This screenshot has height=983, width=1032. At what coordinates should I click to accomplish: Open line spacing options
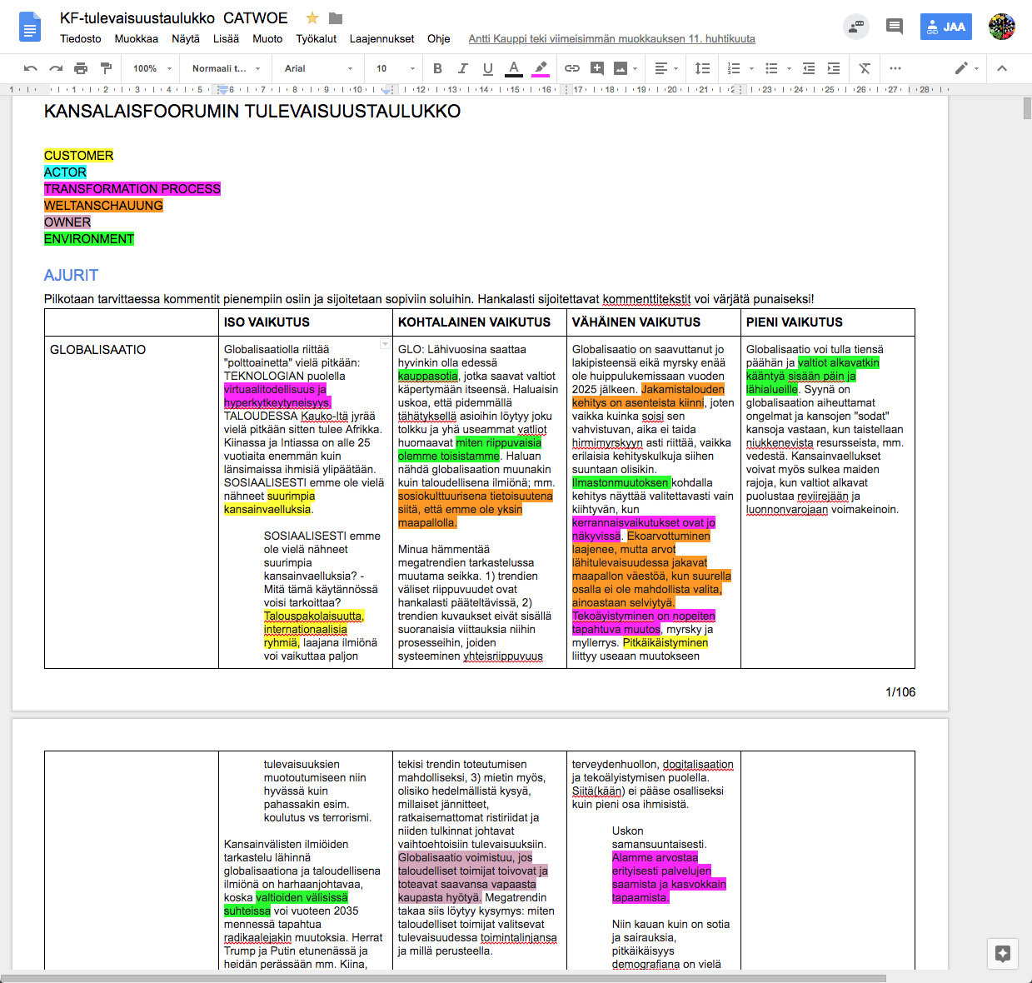(703, 68)
